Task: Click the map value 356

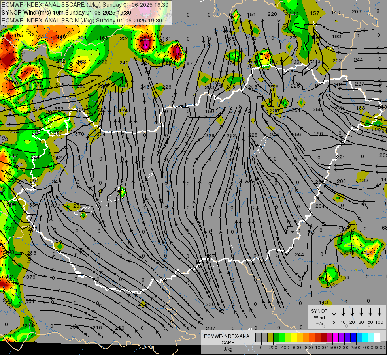Action: tap(74, 327)
